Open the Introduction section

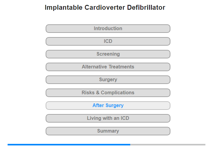[108, 29]
